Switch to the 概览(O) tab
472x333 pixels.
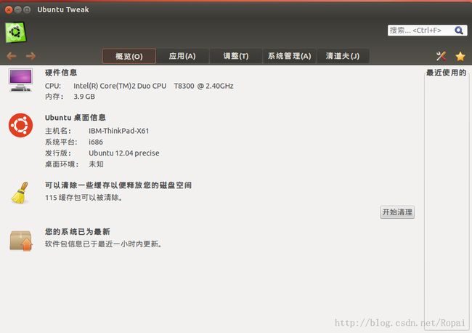coord(129,57)
